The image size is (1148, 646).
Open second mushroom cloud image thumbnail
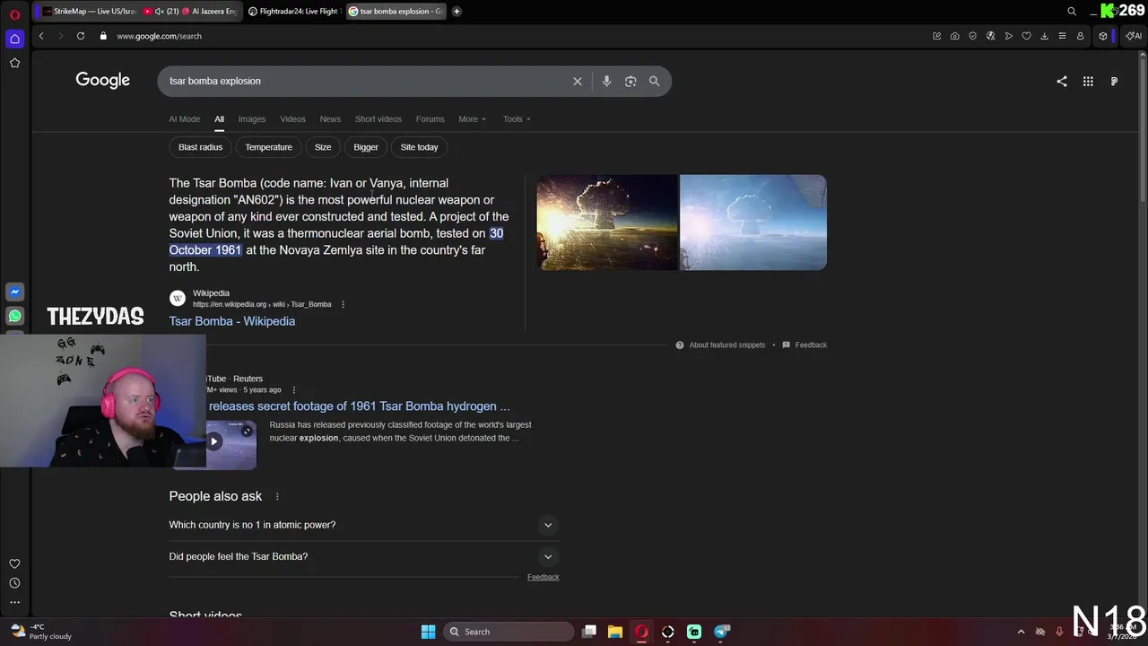pyautogui.click(x=753, y=223)
